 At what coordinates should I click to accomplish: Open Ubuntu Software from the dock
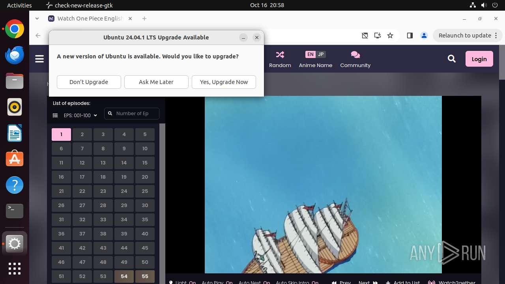(15, 159)
